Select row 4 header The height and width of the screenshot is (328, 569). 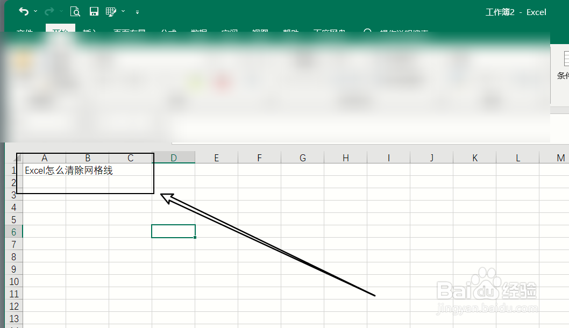pos(14,207)
